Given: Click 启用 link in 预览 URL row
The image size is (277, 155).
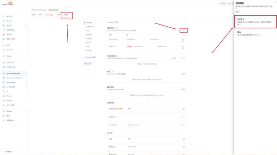Looking at the screenshot, I should (x=183, y=48).
